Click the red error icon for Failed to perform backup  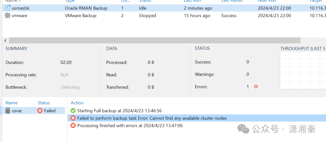click(x=73, y=118)
